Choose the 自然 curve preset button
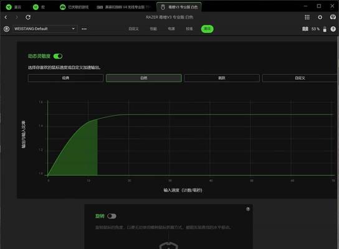The height and width of the screenshot is (249, 339). click(144, 78)
